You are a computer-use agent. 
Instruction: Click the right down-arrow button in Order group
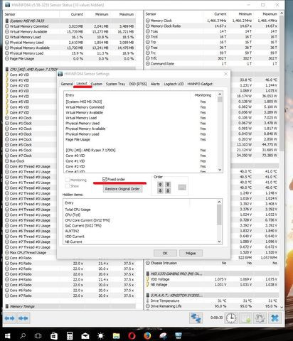point(168,190)
